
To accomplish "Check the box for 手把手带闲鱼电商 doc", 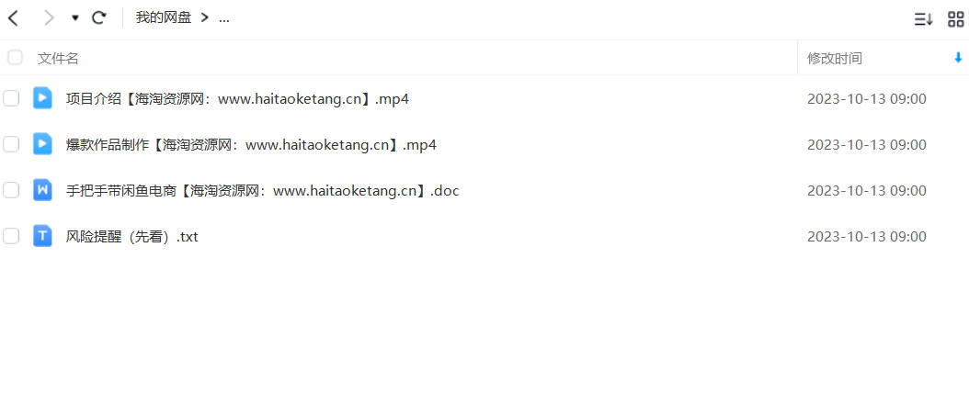I will 11,190.
